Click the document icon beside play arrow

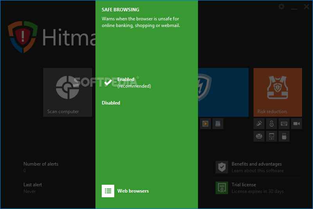coord(218,124)
